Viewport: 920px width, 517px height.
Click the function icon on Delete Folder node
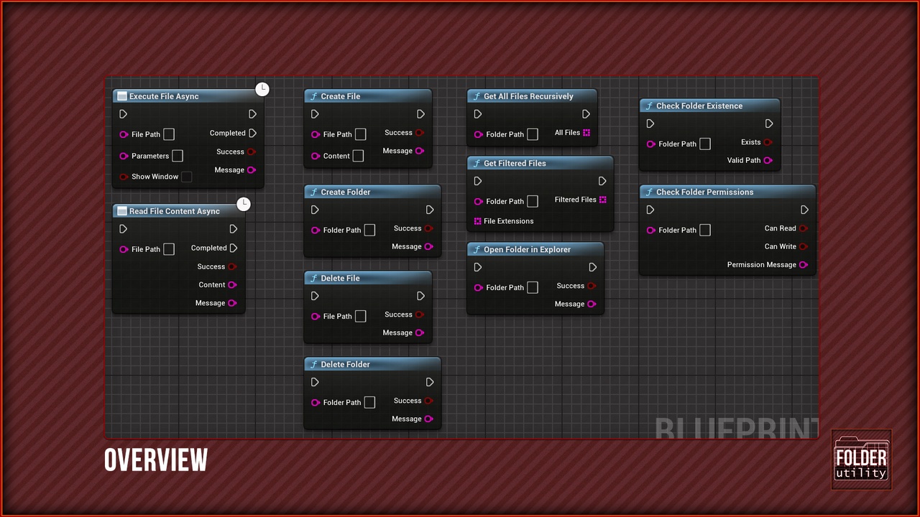pyautogui.click(x=313, y=364)
